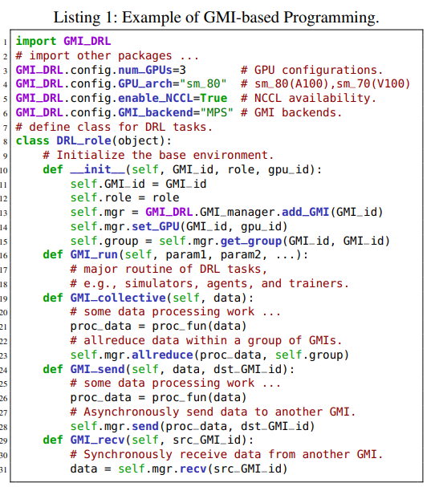Click send method on line 28
Viewport: 431px width, 487px height.
[145, 426]
